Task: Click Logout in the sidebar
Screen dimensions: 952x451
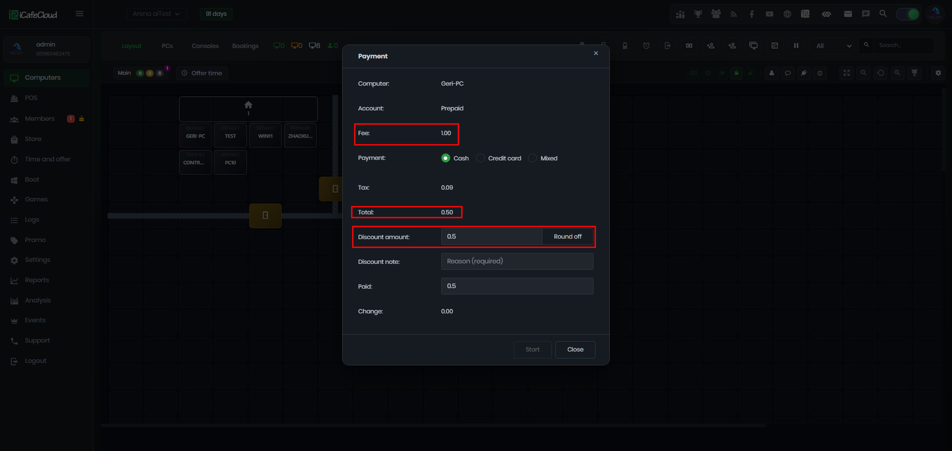Action: (x=47, y=361)
